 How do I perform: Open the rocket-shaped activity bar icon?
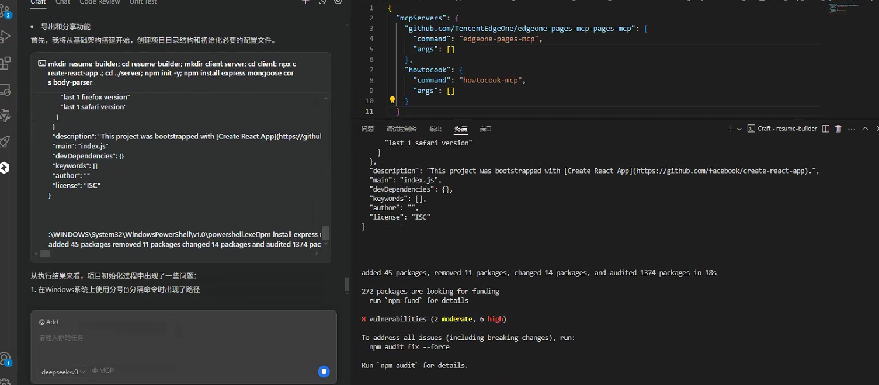(x=5, y=141)
